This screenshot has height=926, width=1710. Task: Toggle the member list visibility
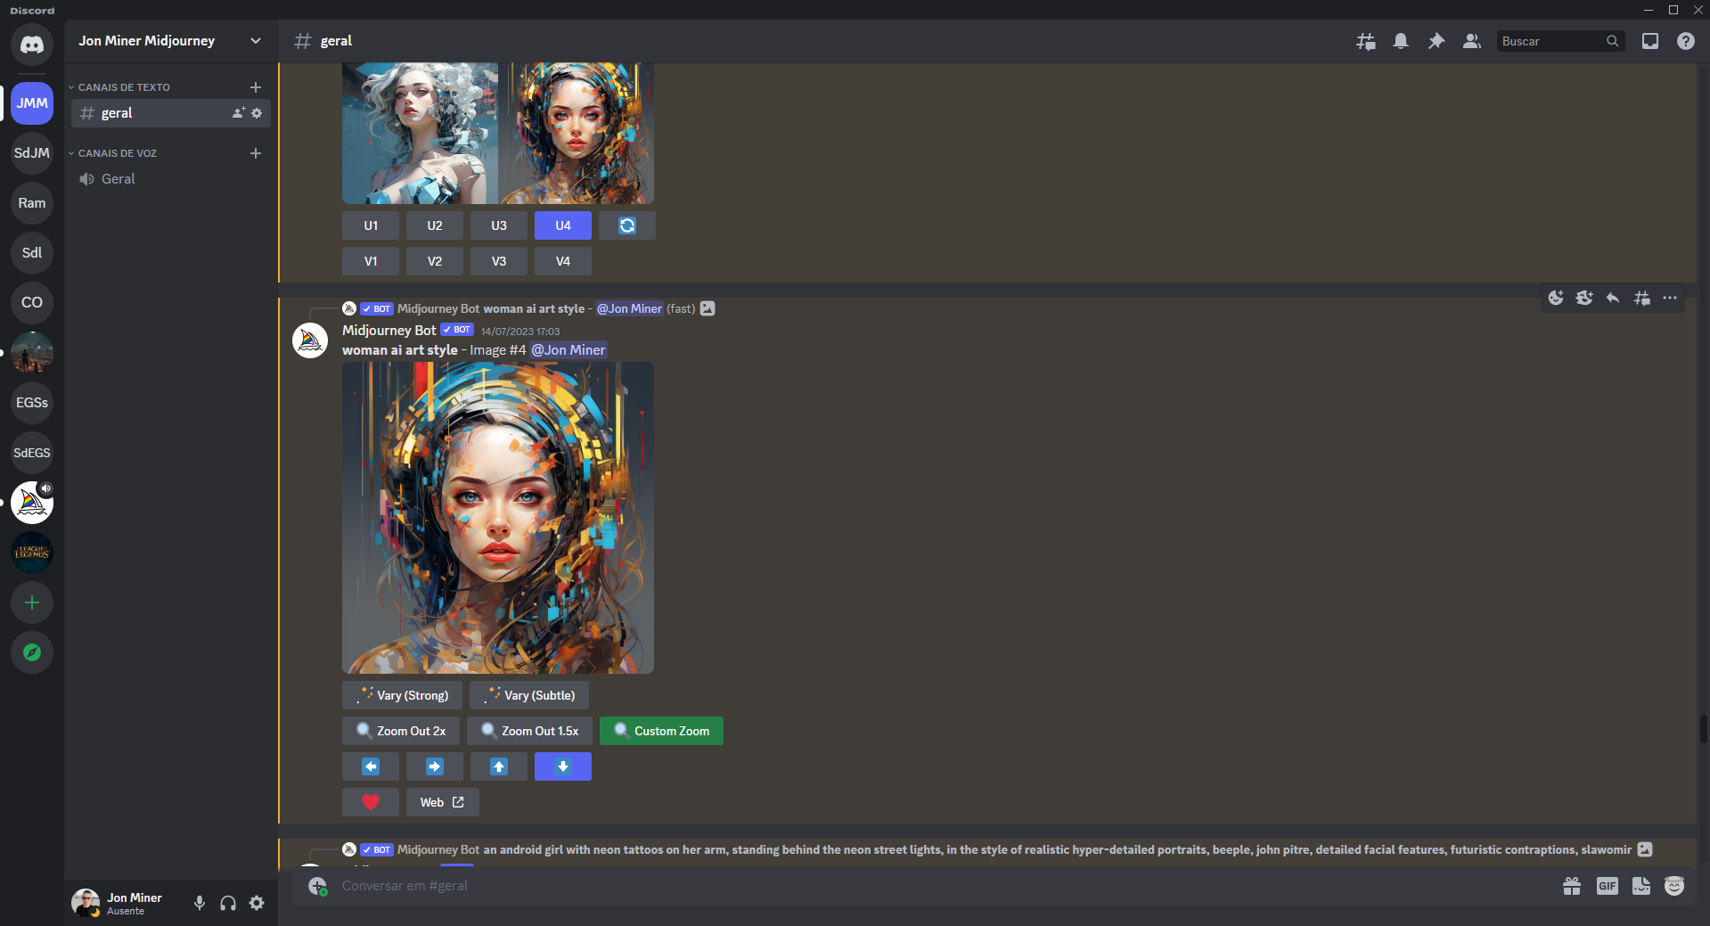tap(1472, 41)
